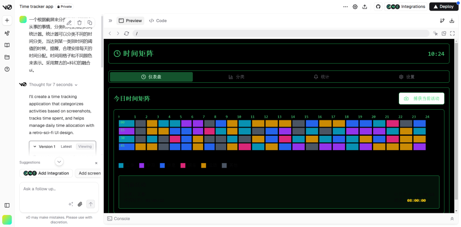The height and width of the screenshot is (227, 461).
Task: Click the prompt enhance sparkle icon
Action: [71, 204]
